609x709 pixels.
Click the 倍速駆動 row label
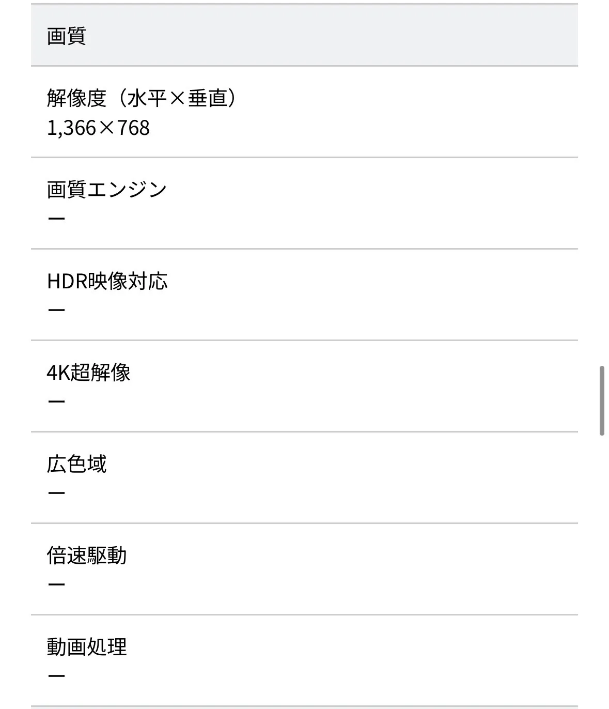[87, 556]
